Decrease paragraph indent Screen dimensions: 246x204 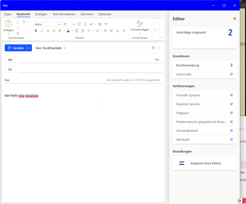[x=77, y=31]
